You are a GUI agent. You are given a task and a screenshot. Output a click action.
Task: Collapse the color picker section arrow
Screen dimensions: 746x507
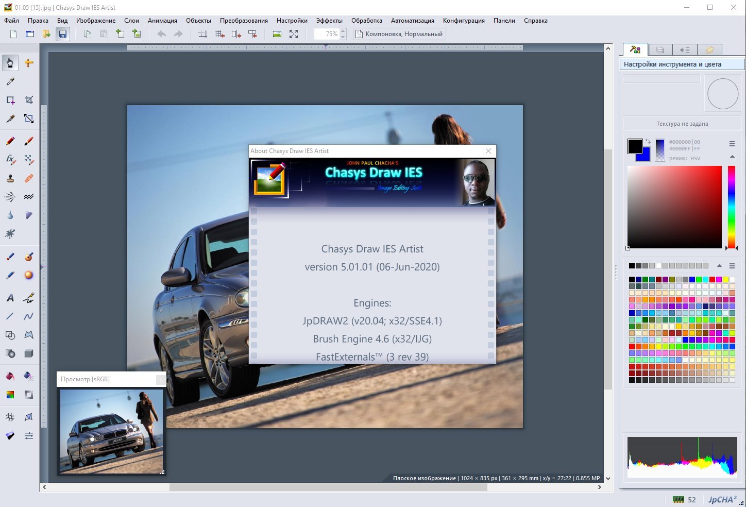(732, 157)
